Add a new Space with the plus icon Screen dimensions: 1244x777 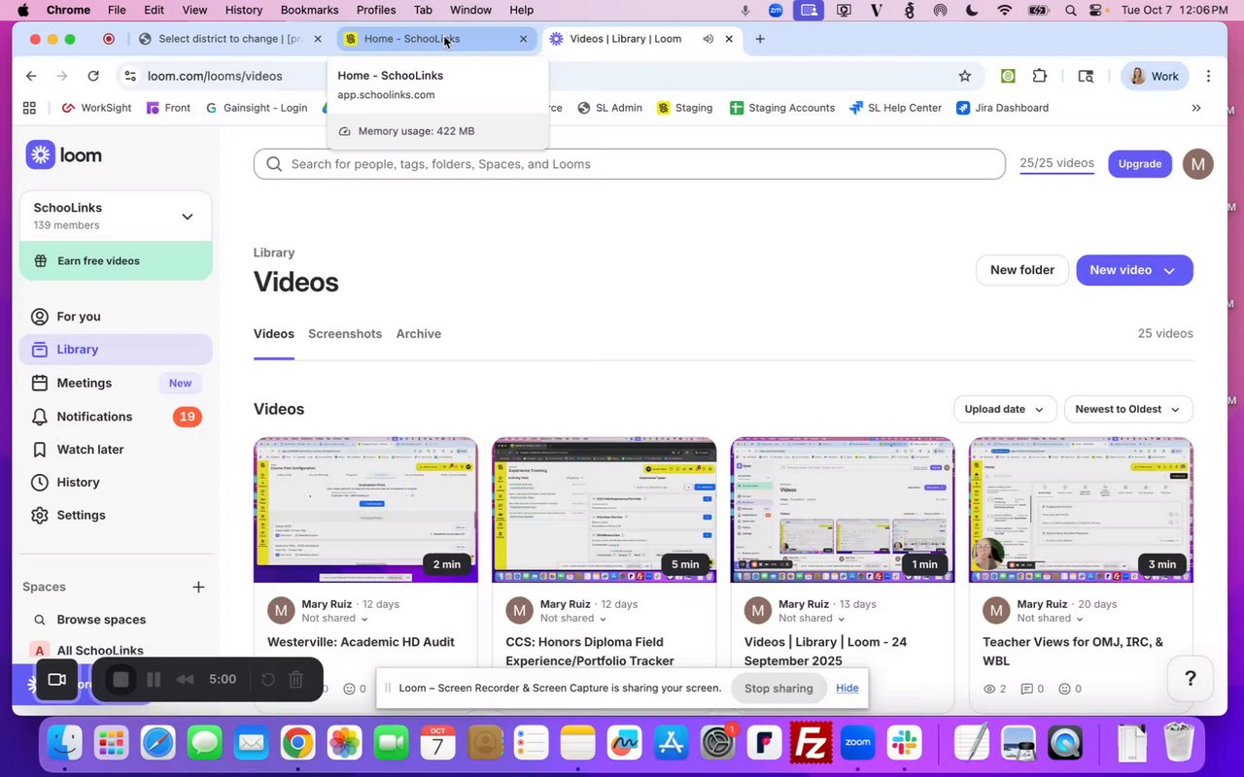click(198, 587)
